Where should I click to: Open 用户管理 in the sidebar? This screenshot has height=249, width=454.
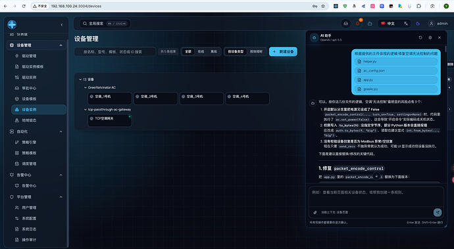pyautogui.click(x=29, y=208)
